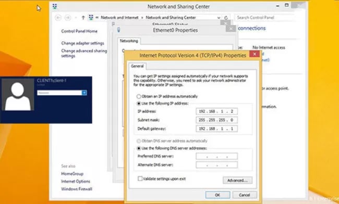Minimize the Network and Sharing Center window

click(x=277, y=6)
